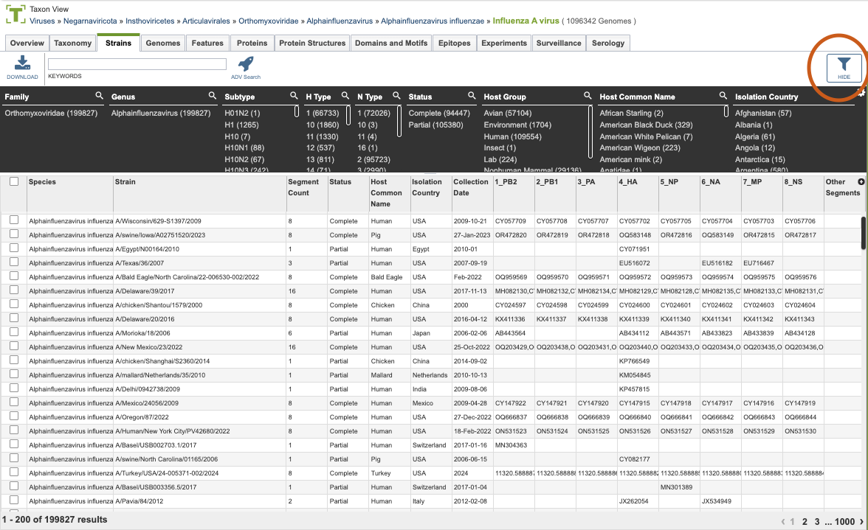868x530 pixels.
Task: Tick checkbox for A/Texas/36/2007 strain
Action: 14,262
